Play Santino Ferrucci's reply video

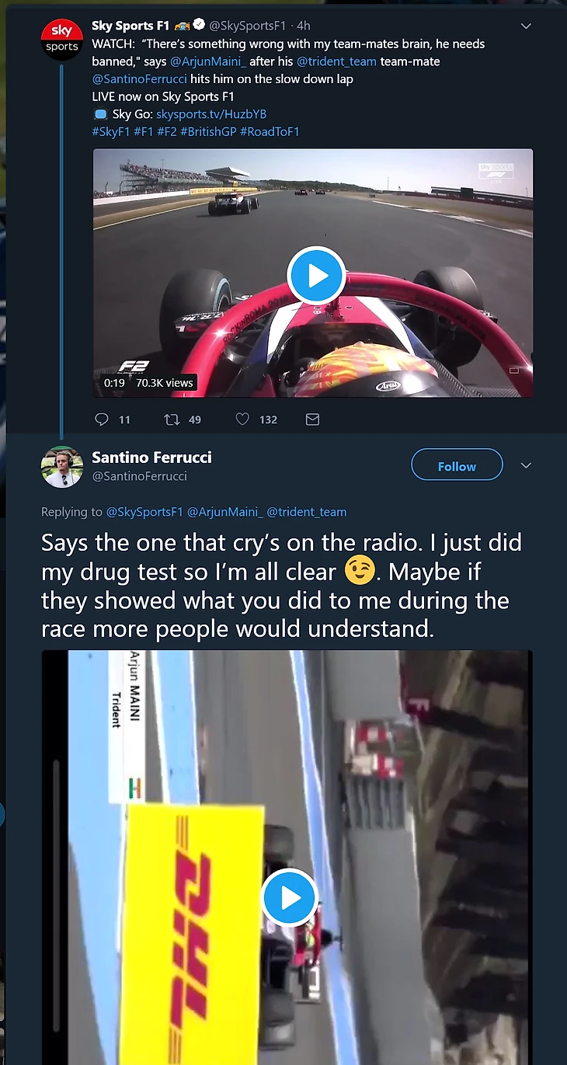pyautogui.click(x=290, y=898)
